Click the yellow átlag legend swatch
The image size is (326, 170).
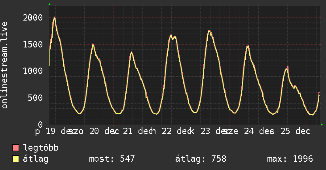point(15,159)
